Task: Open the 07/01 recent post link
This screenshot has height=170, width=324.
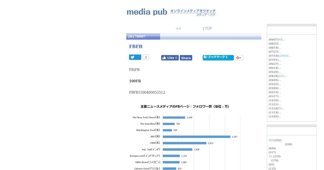Action: point(280,60)
